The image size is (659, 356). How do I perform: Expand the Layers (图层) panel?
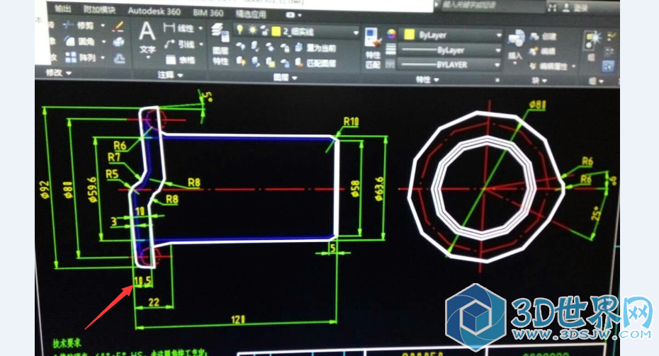pos(286,77)
